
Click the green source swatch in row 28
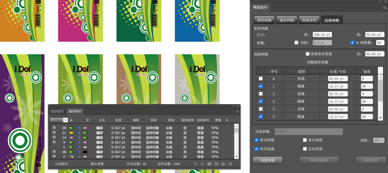(x=71, y=128)
